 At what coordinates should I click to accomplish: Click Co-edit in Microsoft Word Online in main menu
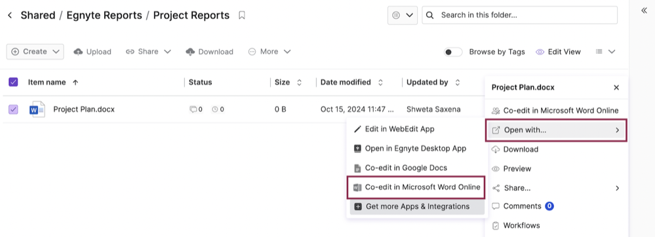(556, 111)
